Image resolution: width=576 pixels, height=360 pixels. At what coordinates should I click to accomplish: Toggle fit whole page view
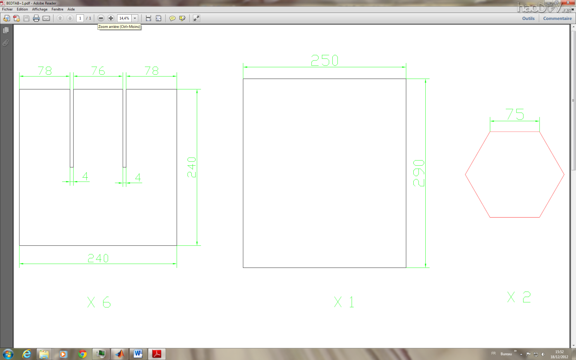click(x=158, y=18)
